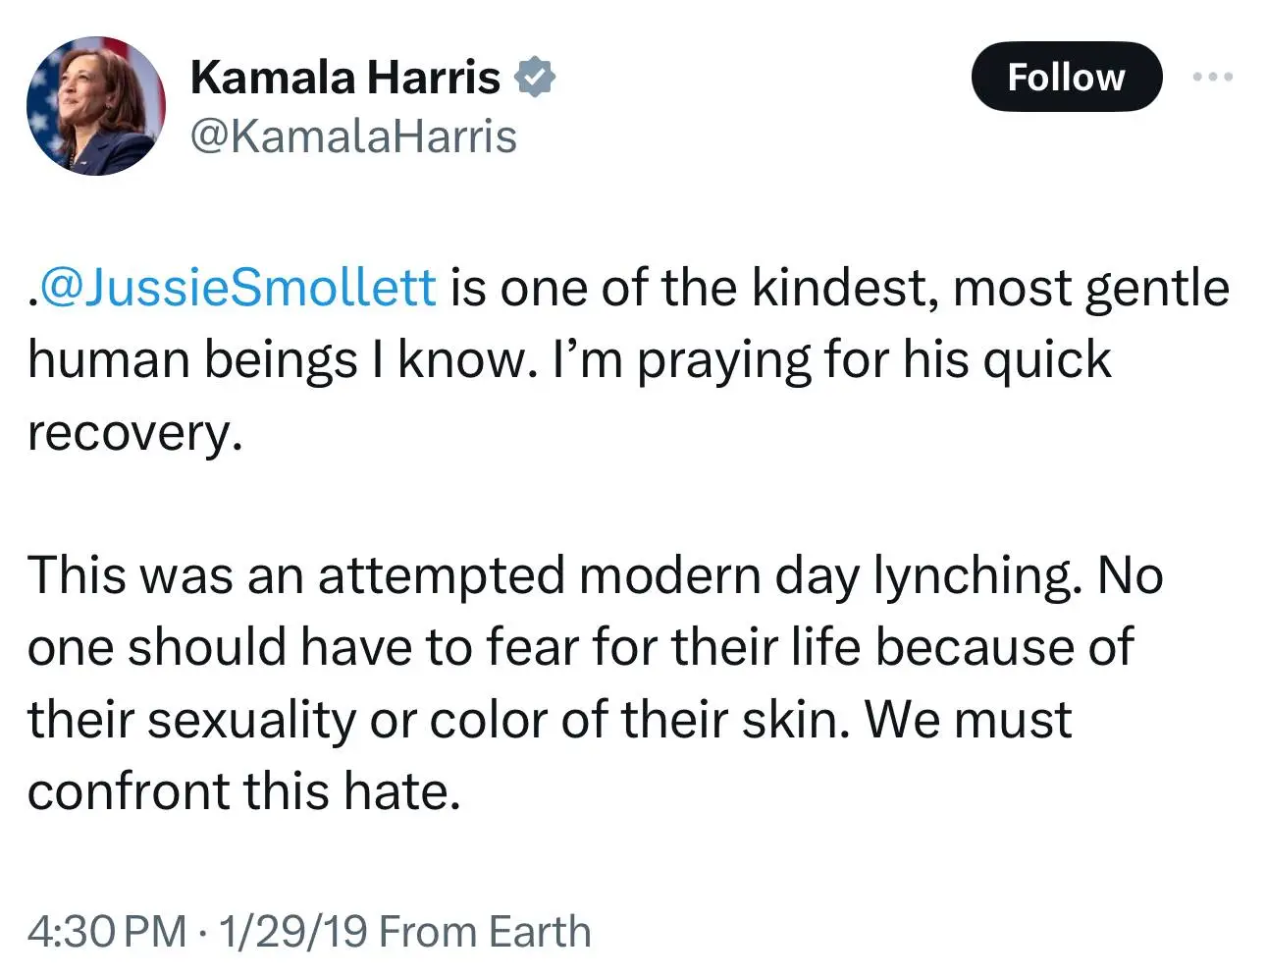
Task: Open the profile picture avatar
Action: point(96,106)
